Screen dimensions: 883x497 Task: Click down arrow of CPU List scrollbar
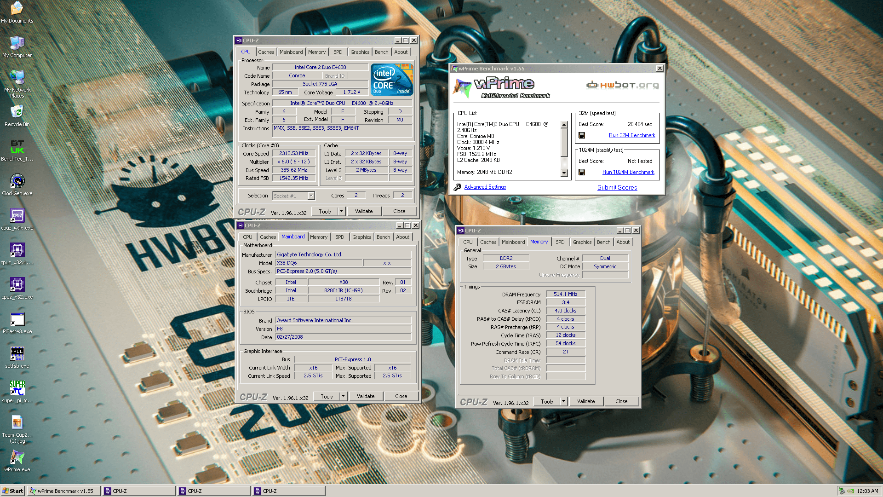(x=564, y=173)
